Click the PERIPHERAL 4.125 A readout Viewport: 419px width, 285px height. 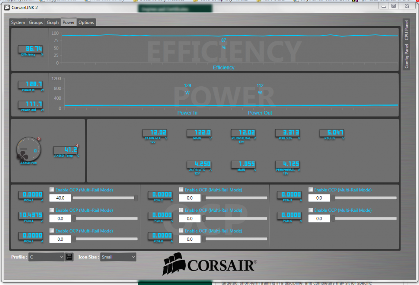coord(288,164)
